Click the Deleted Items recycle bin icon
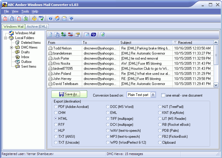Screen dimensions: 222x158 [x=17, y=43]
